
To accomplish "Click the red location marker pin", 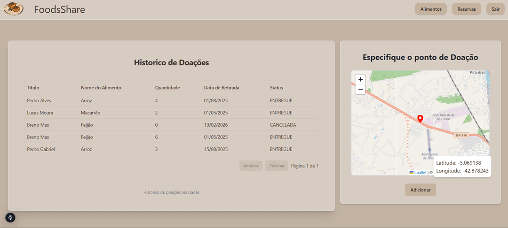I will click(420, 118).
